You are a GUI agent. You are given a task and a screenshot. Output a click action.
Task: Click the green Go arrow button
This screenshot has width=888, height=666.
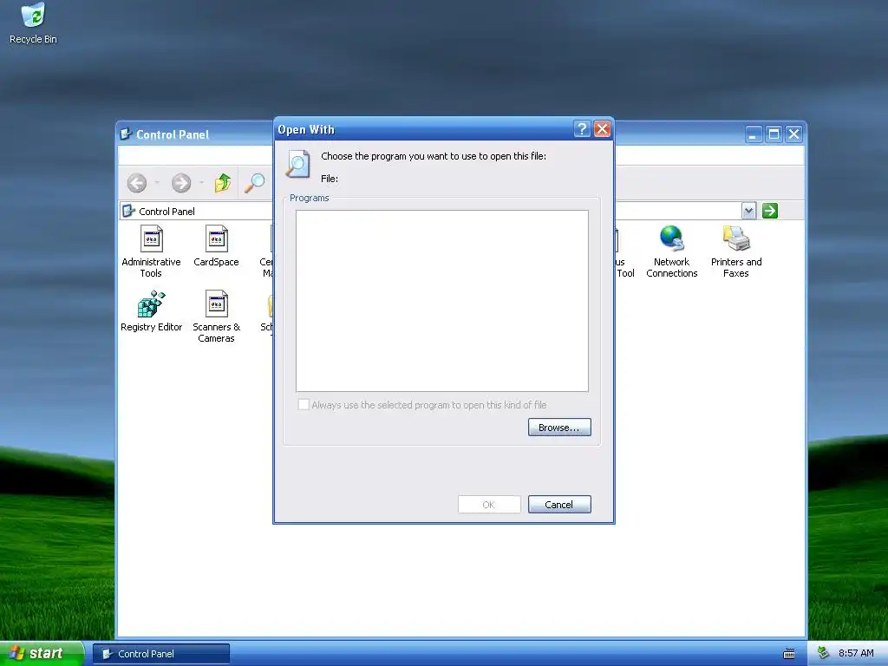click(770, 211)
